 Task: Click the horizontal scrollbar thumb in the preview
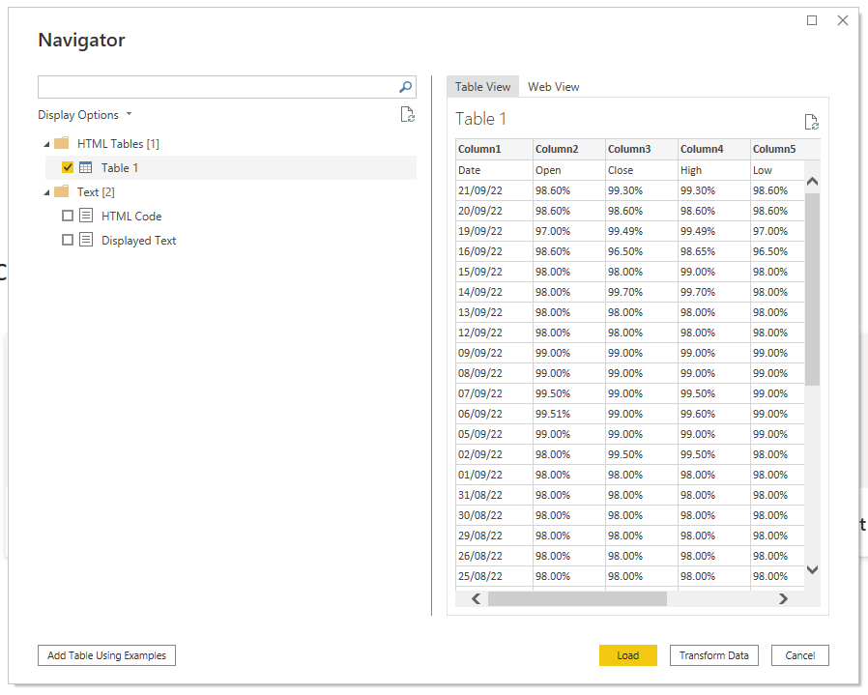coord(577,598)
